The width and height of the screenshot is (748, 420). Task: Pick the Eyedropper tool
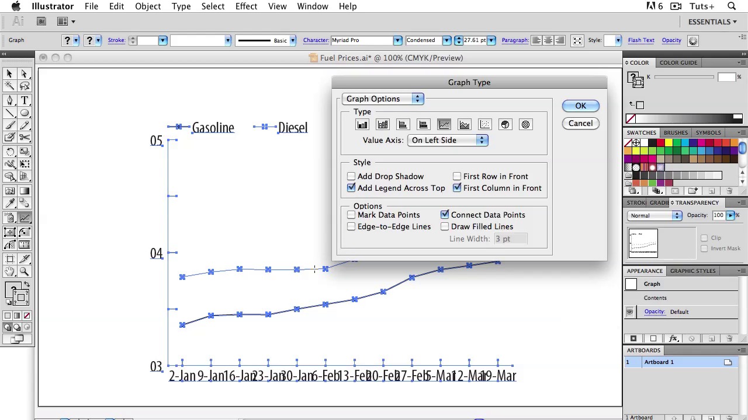point(9,203)
